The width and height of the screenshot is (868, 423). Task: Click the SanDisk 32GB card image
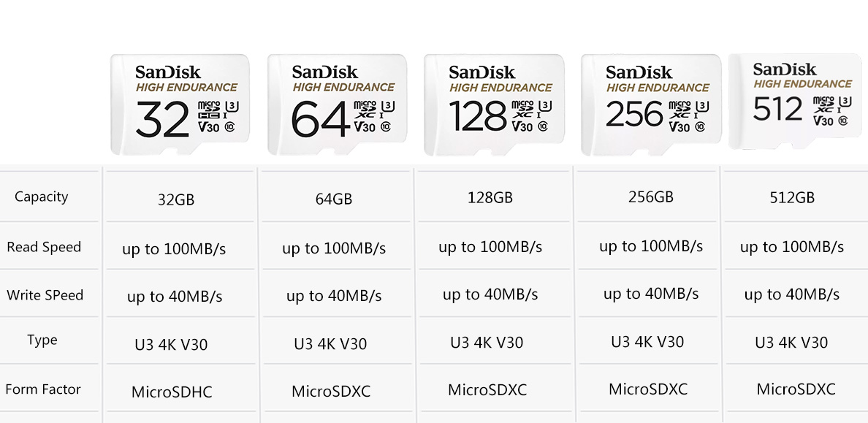(x=180, y=104)
